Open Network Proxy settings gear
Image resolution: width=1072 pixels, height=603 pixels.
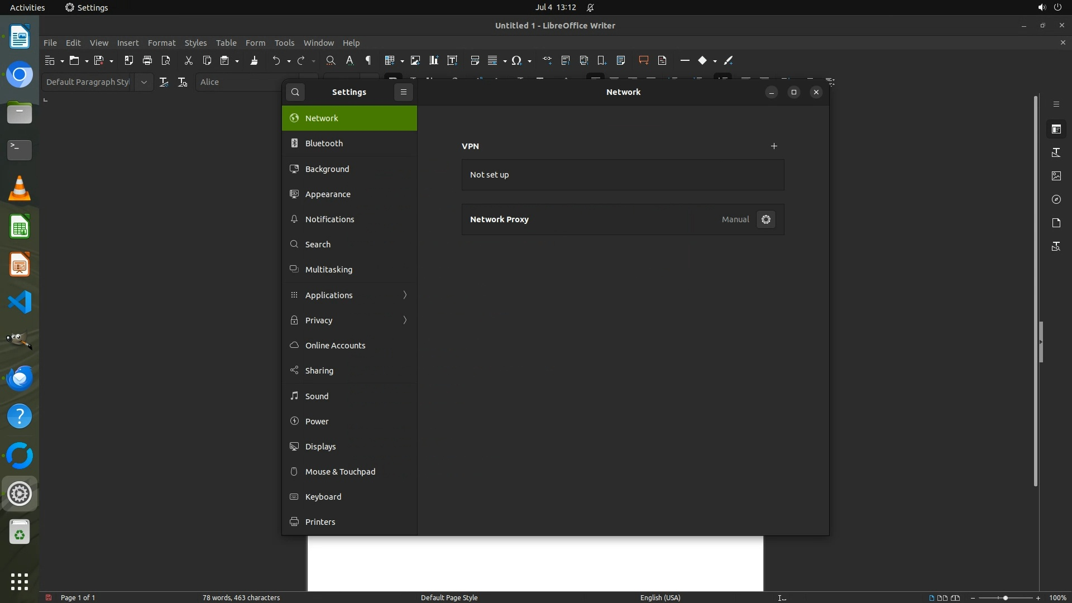766,219
